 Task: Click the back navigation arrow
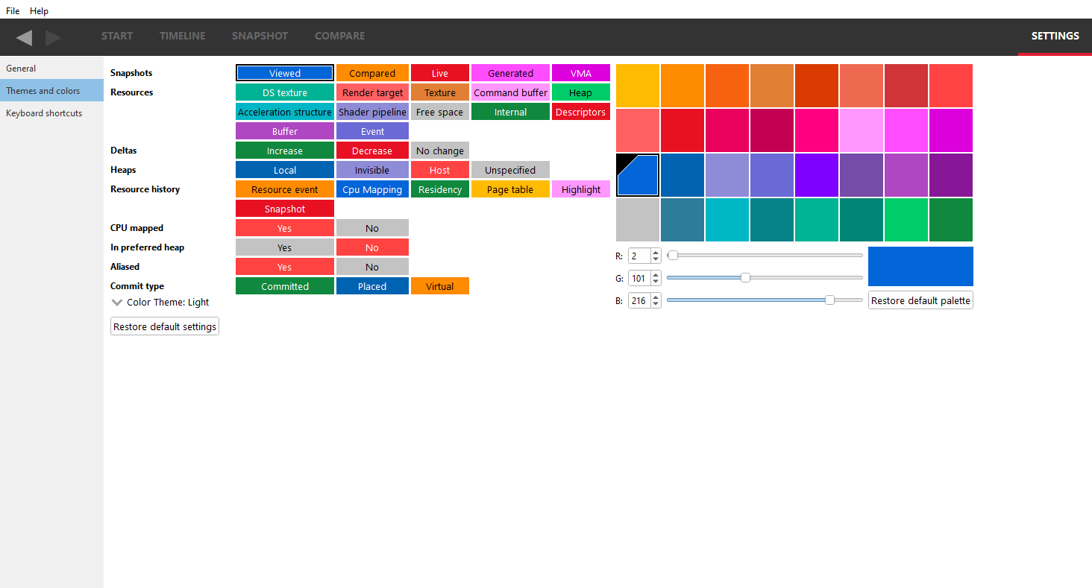(24, 37)
